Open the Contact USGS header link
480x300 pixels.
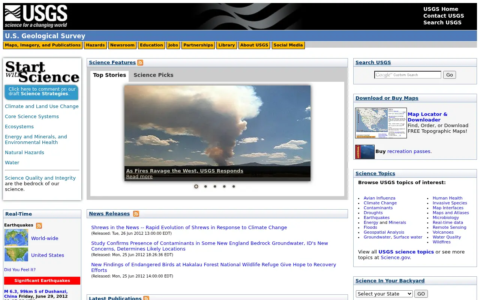coord(444,16)
